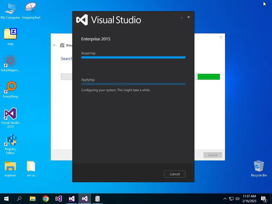Open taskbar search magnifier
This screenshot has width=272, height=204.
tap(19, 199)
